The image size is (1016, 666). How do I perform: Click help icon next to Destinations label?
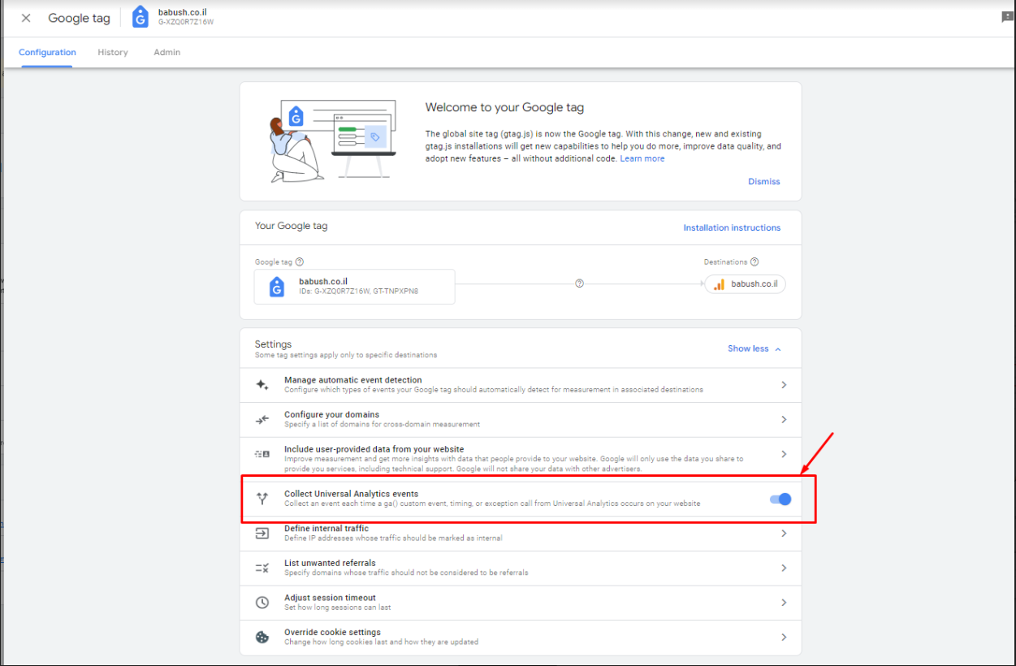754,262
